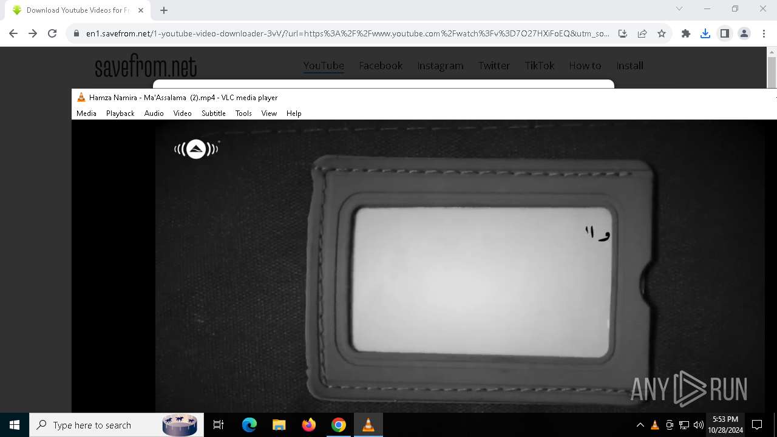This screenshot has height=437, width=777.
Task: Open notification center icon
Action: [x=757, y=425]
